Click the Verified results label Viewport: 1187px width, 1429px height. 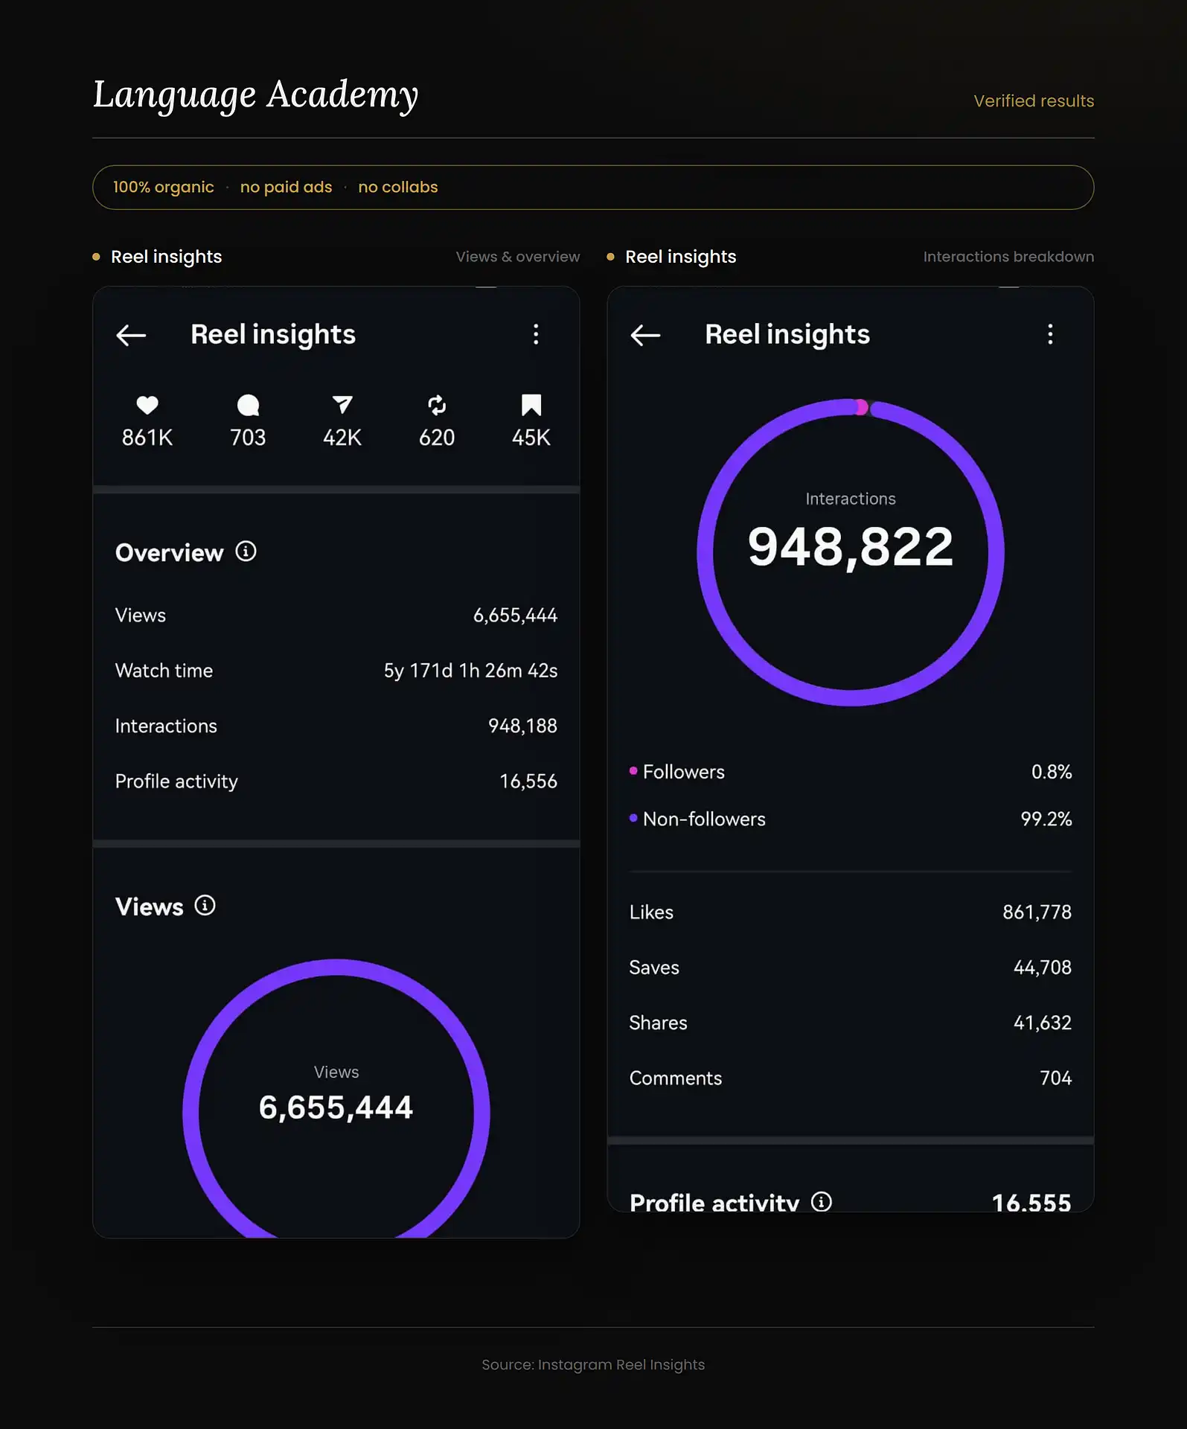point(1034,101)
